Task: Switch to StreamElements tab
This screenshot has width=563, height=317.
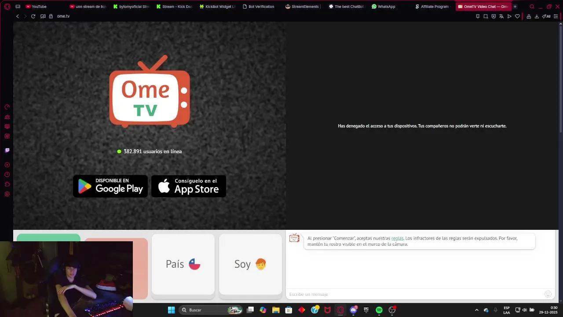Action: (x=302, y=7)
